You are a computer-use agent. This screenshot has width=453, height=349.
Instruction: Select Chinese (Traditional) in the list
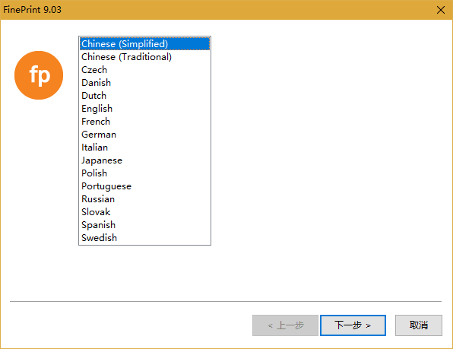click(x=144, y=57)
